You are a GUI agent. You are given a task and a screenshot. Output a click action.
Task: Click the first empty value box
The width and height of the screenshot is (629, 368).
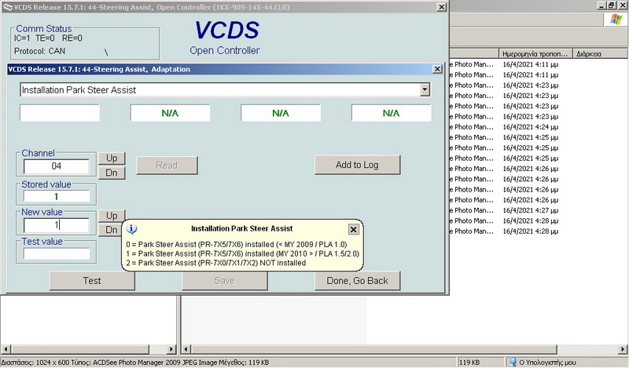point(60,113)
